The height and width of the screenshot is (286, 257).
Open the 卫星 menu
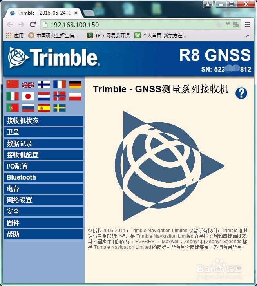tap(43, 132)
